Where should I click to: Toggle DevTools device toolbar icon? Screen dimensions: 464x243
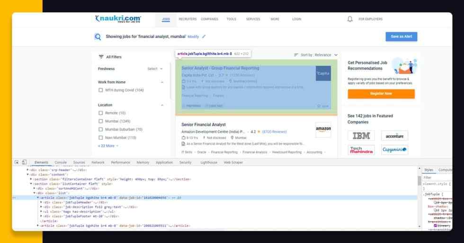[24, 162]
